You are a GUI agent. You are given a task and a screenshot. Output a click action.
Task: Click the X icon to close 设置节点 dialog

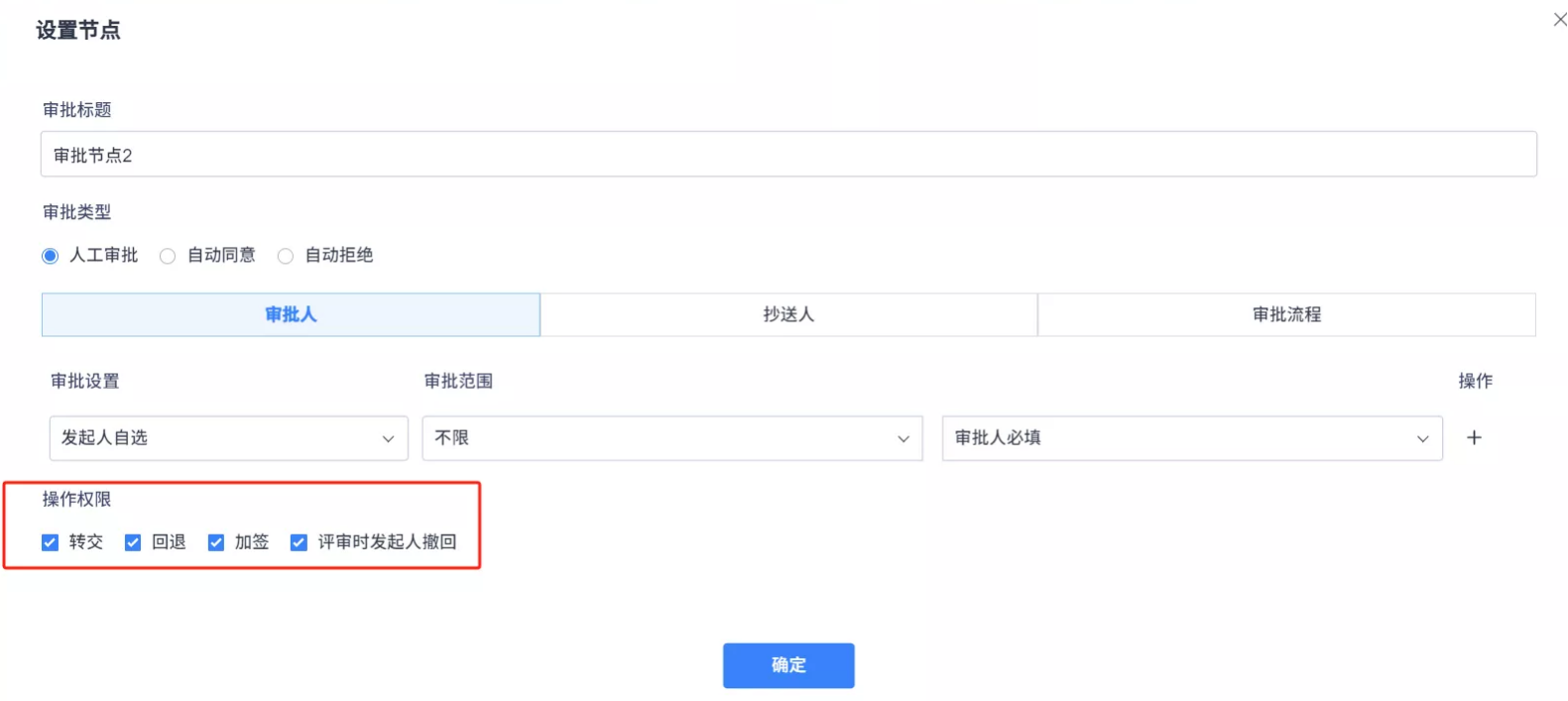[1560, 18]
